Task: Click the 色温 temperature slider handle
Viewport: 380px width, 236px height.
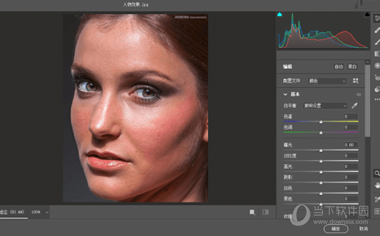Action: tap(321, 122)
